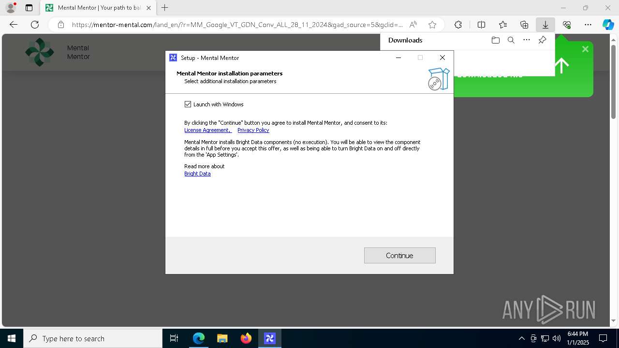Open the clock showing 6:44 PM

[x=578, y=338]
